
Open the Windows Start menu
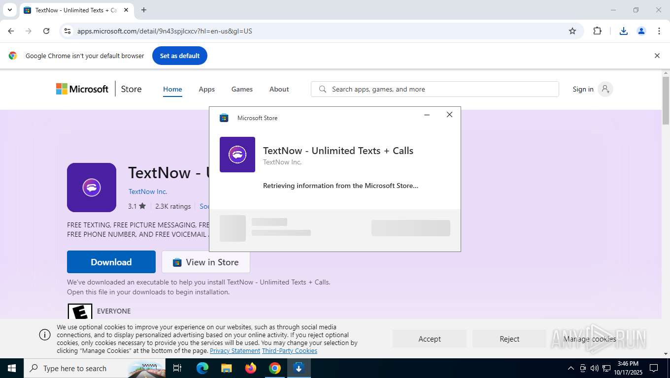point(11,368)
